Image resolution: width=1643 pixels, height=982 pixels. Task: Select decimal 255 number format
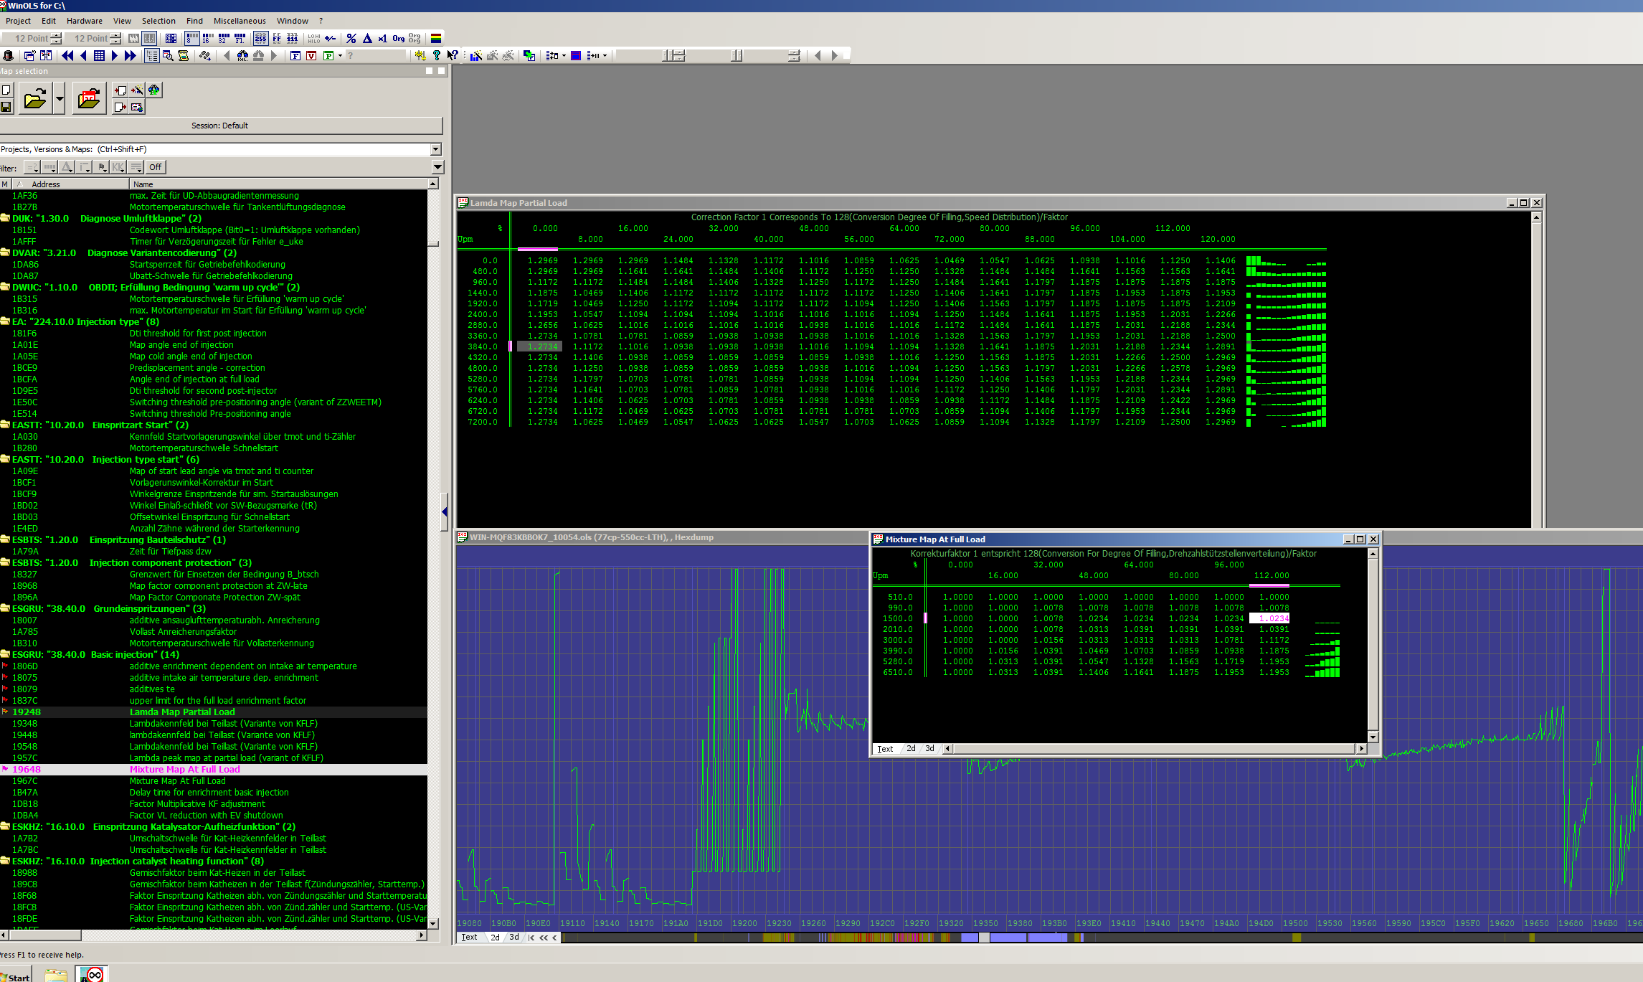(260, 39)
